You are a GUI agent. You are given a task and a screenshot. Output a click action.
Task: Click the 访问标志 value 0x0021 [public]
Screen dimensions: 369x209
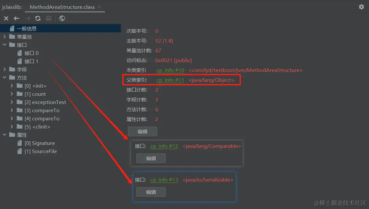(174, 61)
